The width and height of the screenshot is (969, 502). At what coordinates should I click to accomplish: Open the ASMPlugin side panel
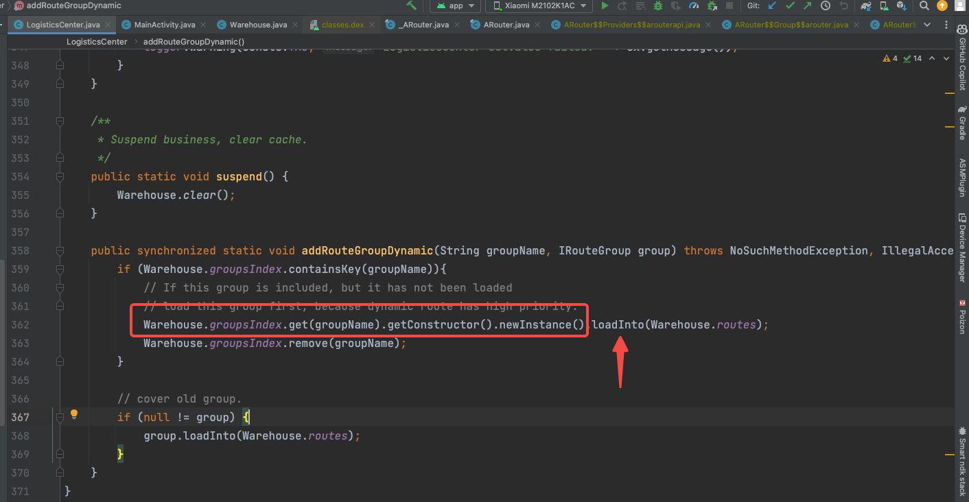pyautogui.click(x=962, y=177)
